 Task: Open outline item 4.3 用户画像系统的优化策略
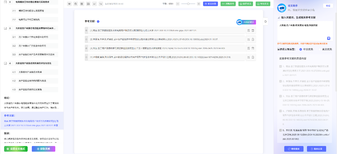tap(35, 90)
